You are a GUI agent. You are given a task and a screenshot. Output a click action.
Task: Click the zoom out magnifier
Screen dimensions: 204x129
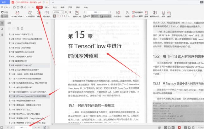pos(66,12)
